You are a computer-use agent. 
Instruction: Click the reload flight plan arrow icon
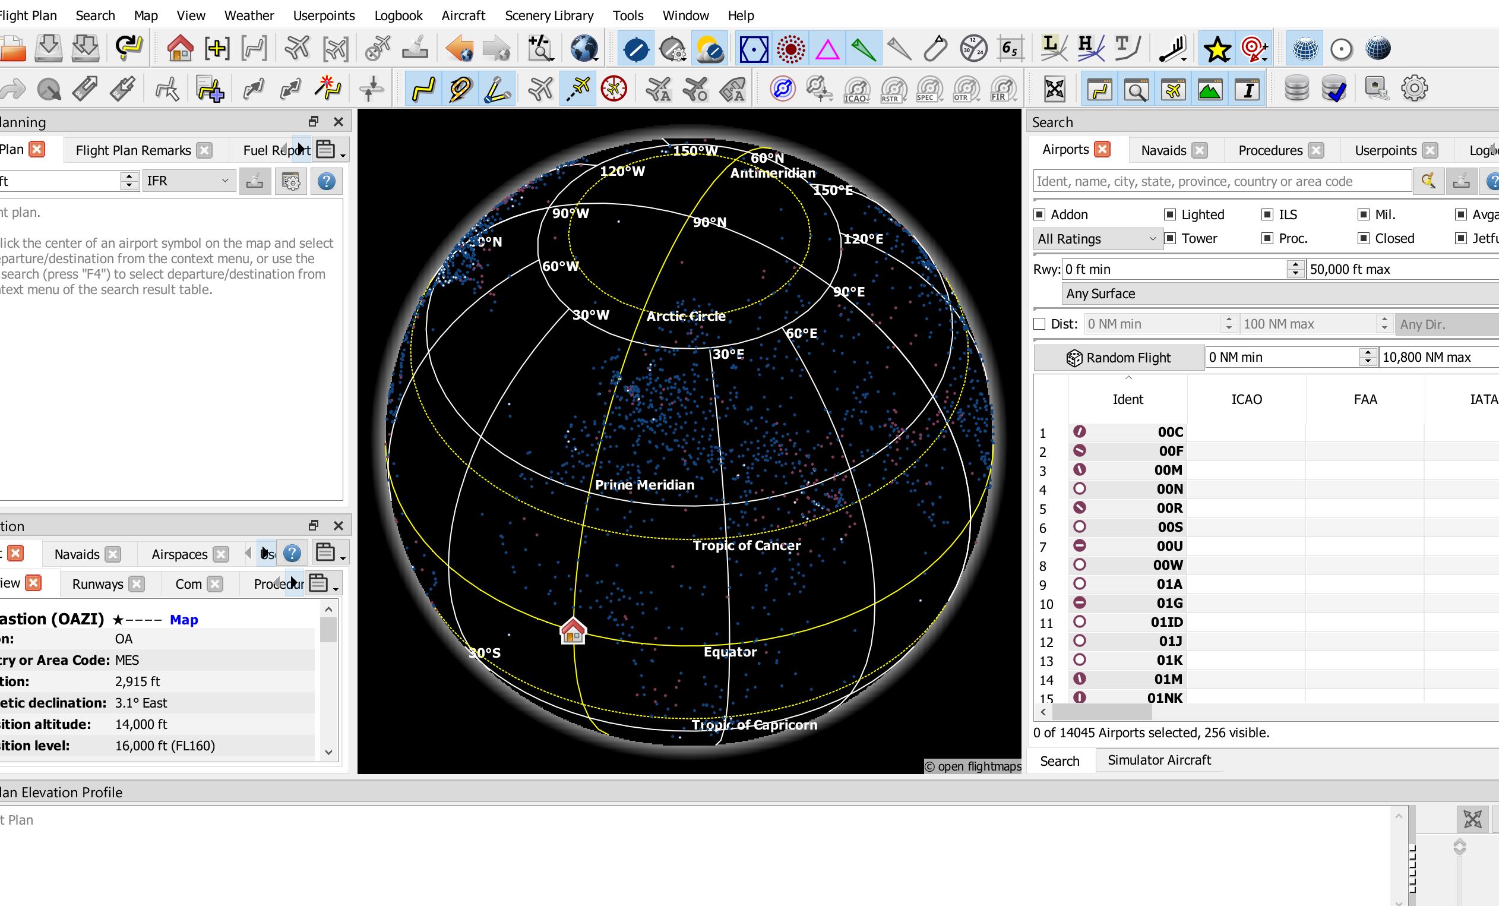(128, 49)
